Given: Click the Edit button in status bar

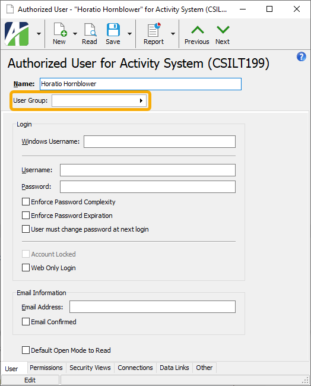Looking at the screenshot, I should coord(30,380).
